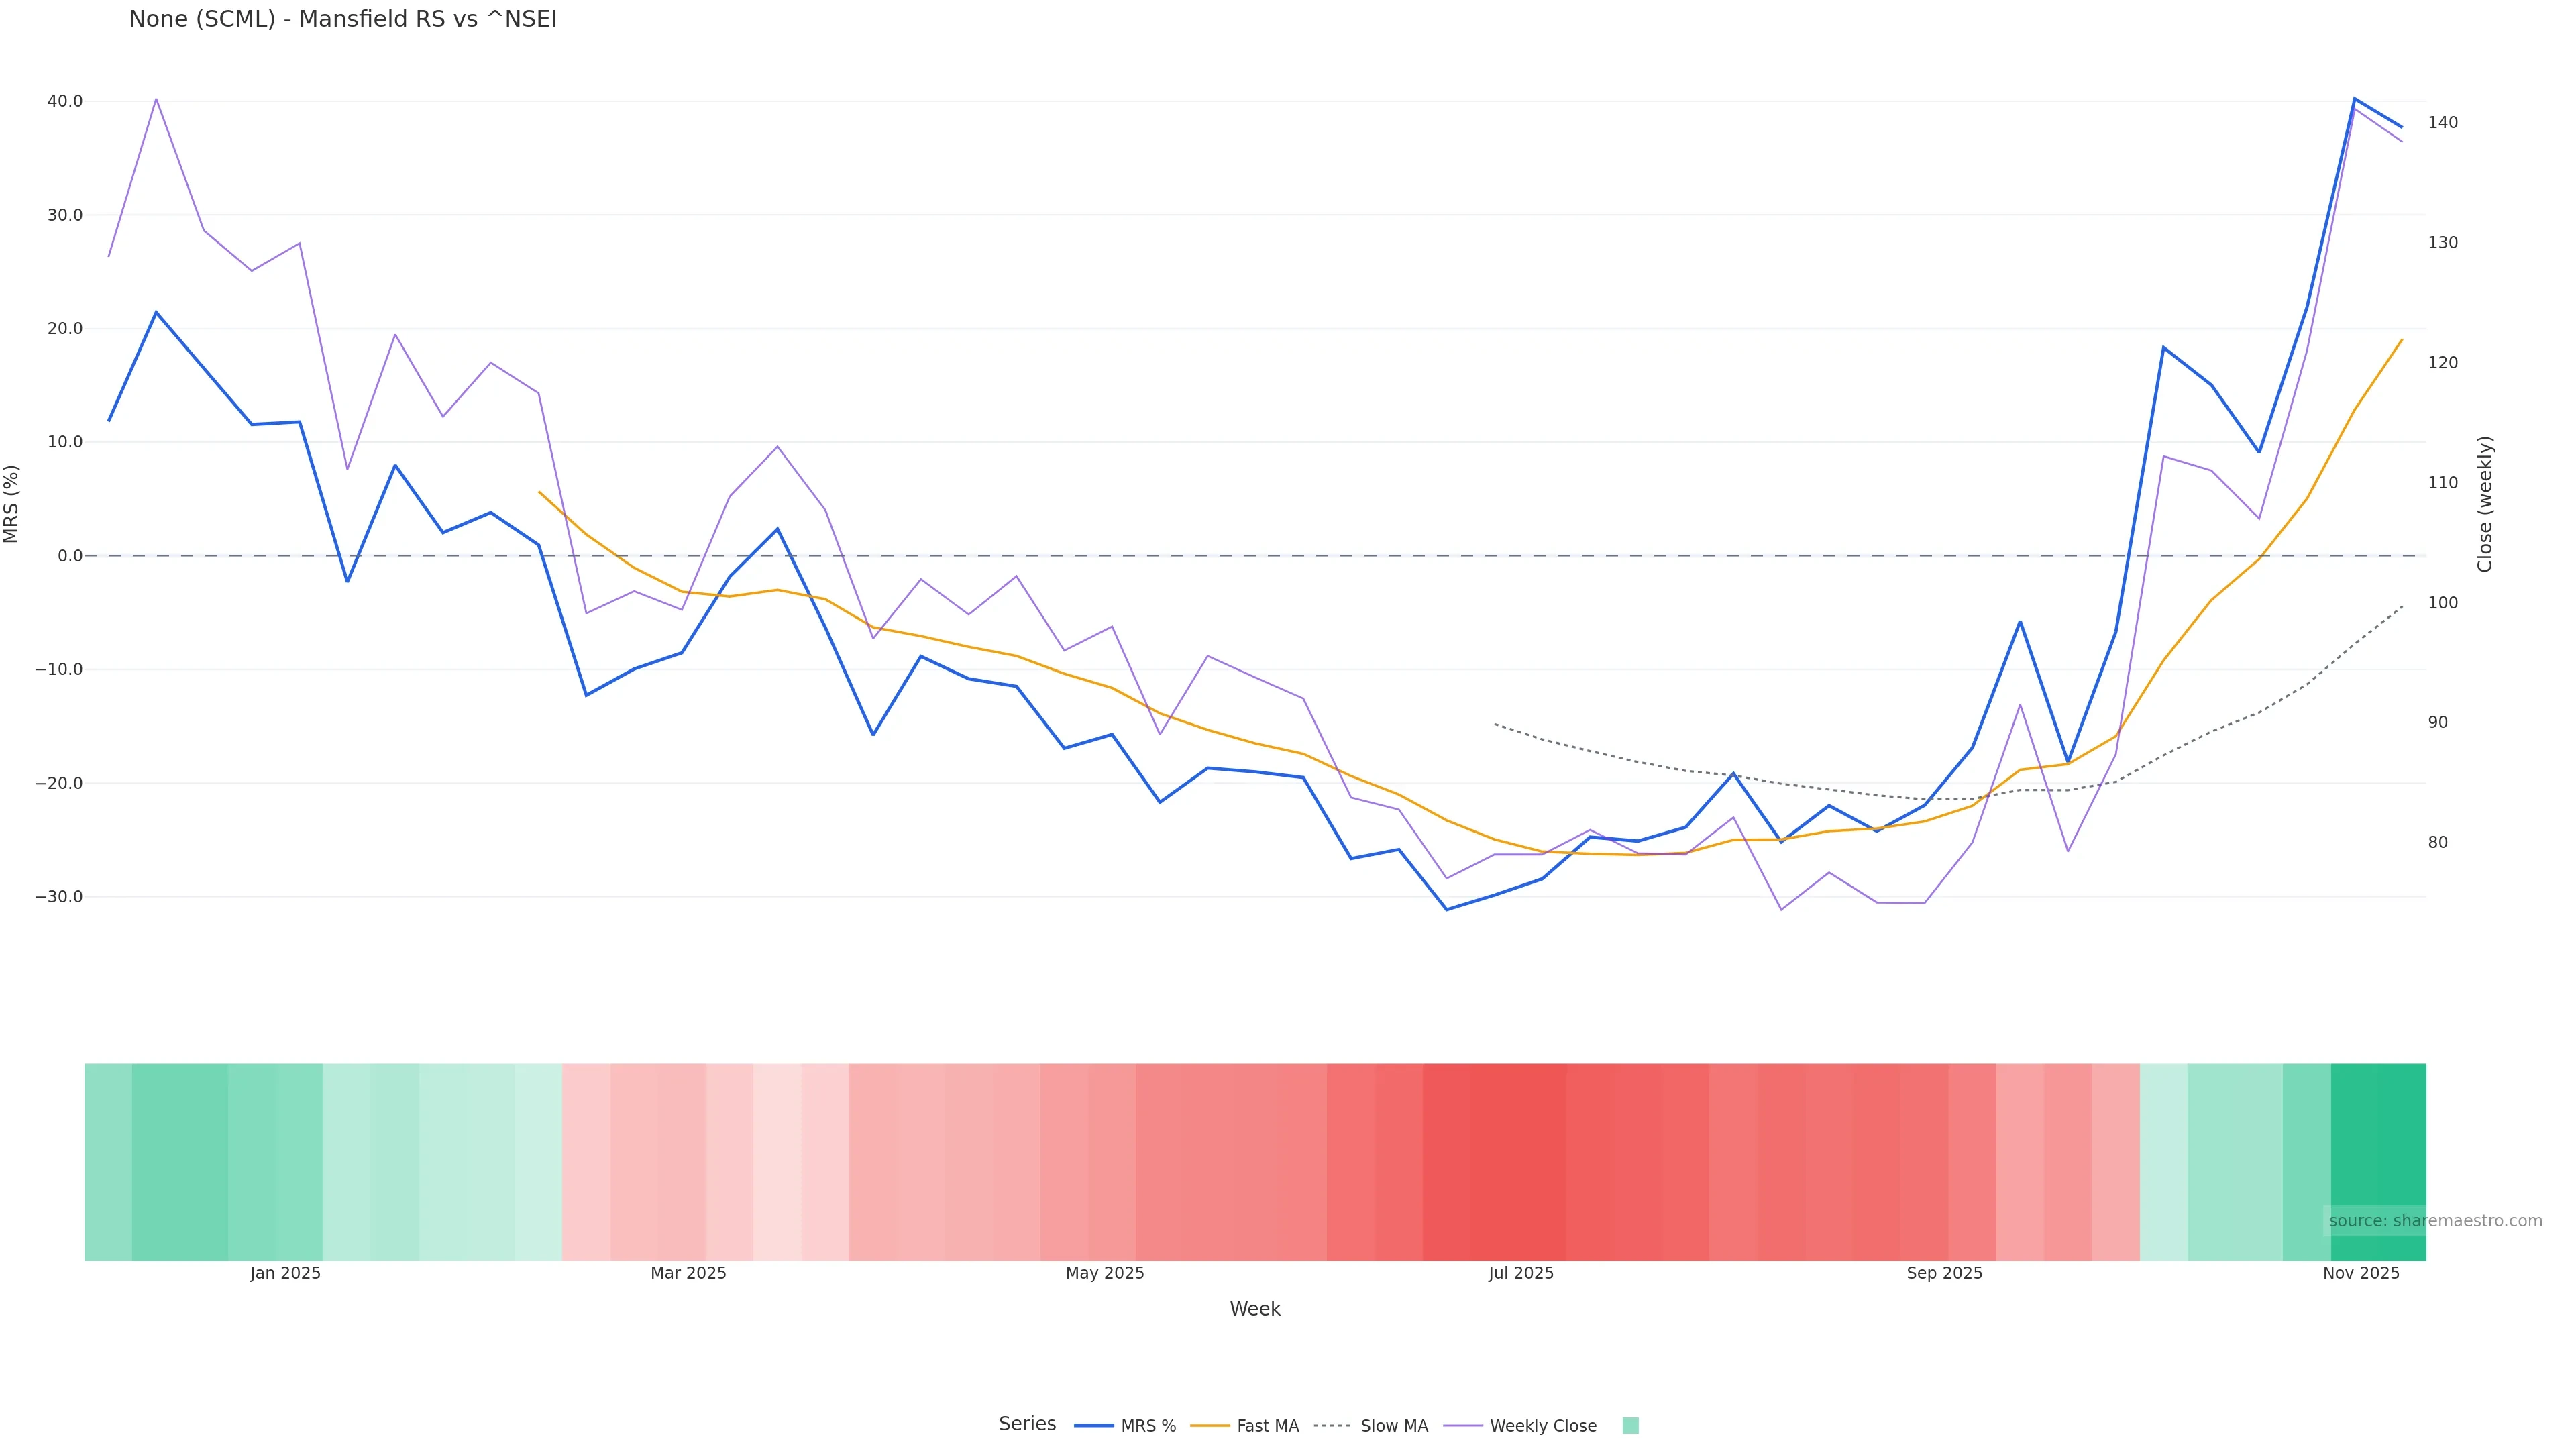Select the "Close (weekly)" right axis title
This screenshot has width=2576, height=1449.
pos(2485,504)
